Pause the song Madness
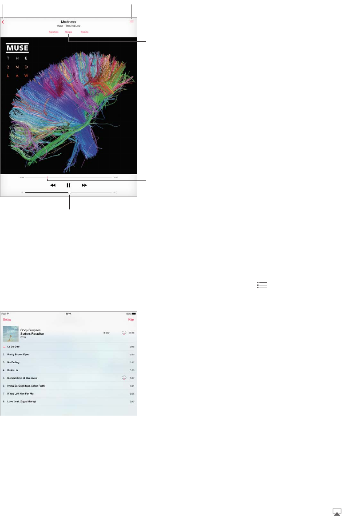The height and width of the screenshot is (517, 342). (x=68, y=185)
